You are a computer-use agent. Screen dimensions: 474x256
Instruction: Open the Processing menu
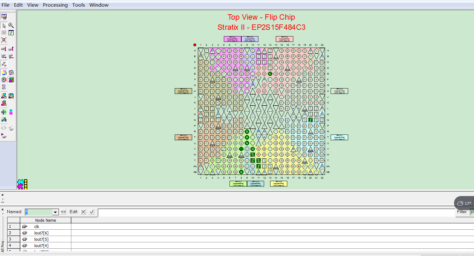pos(55,5)
